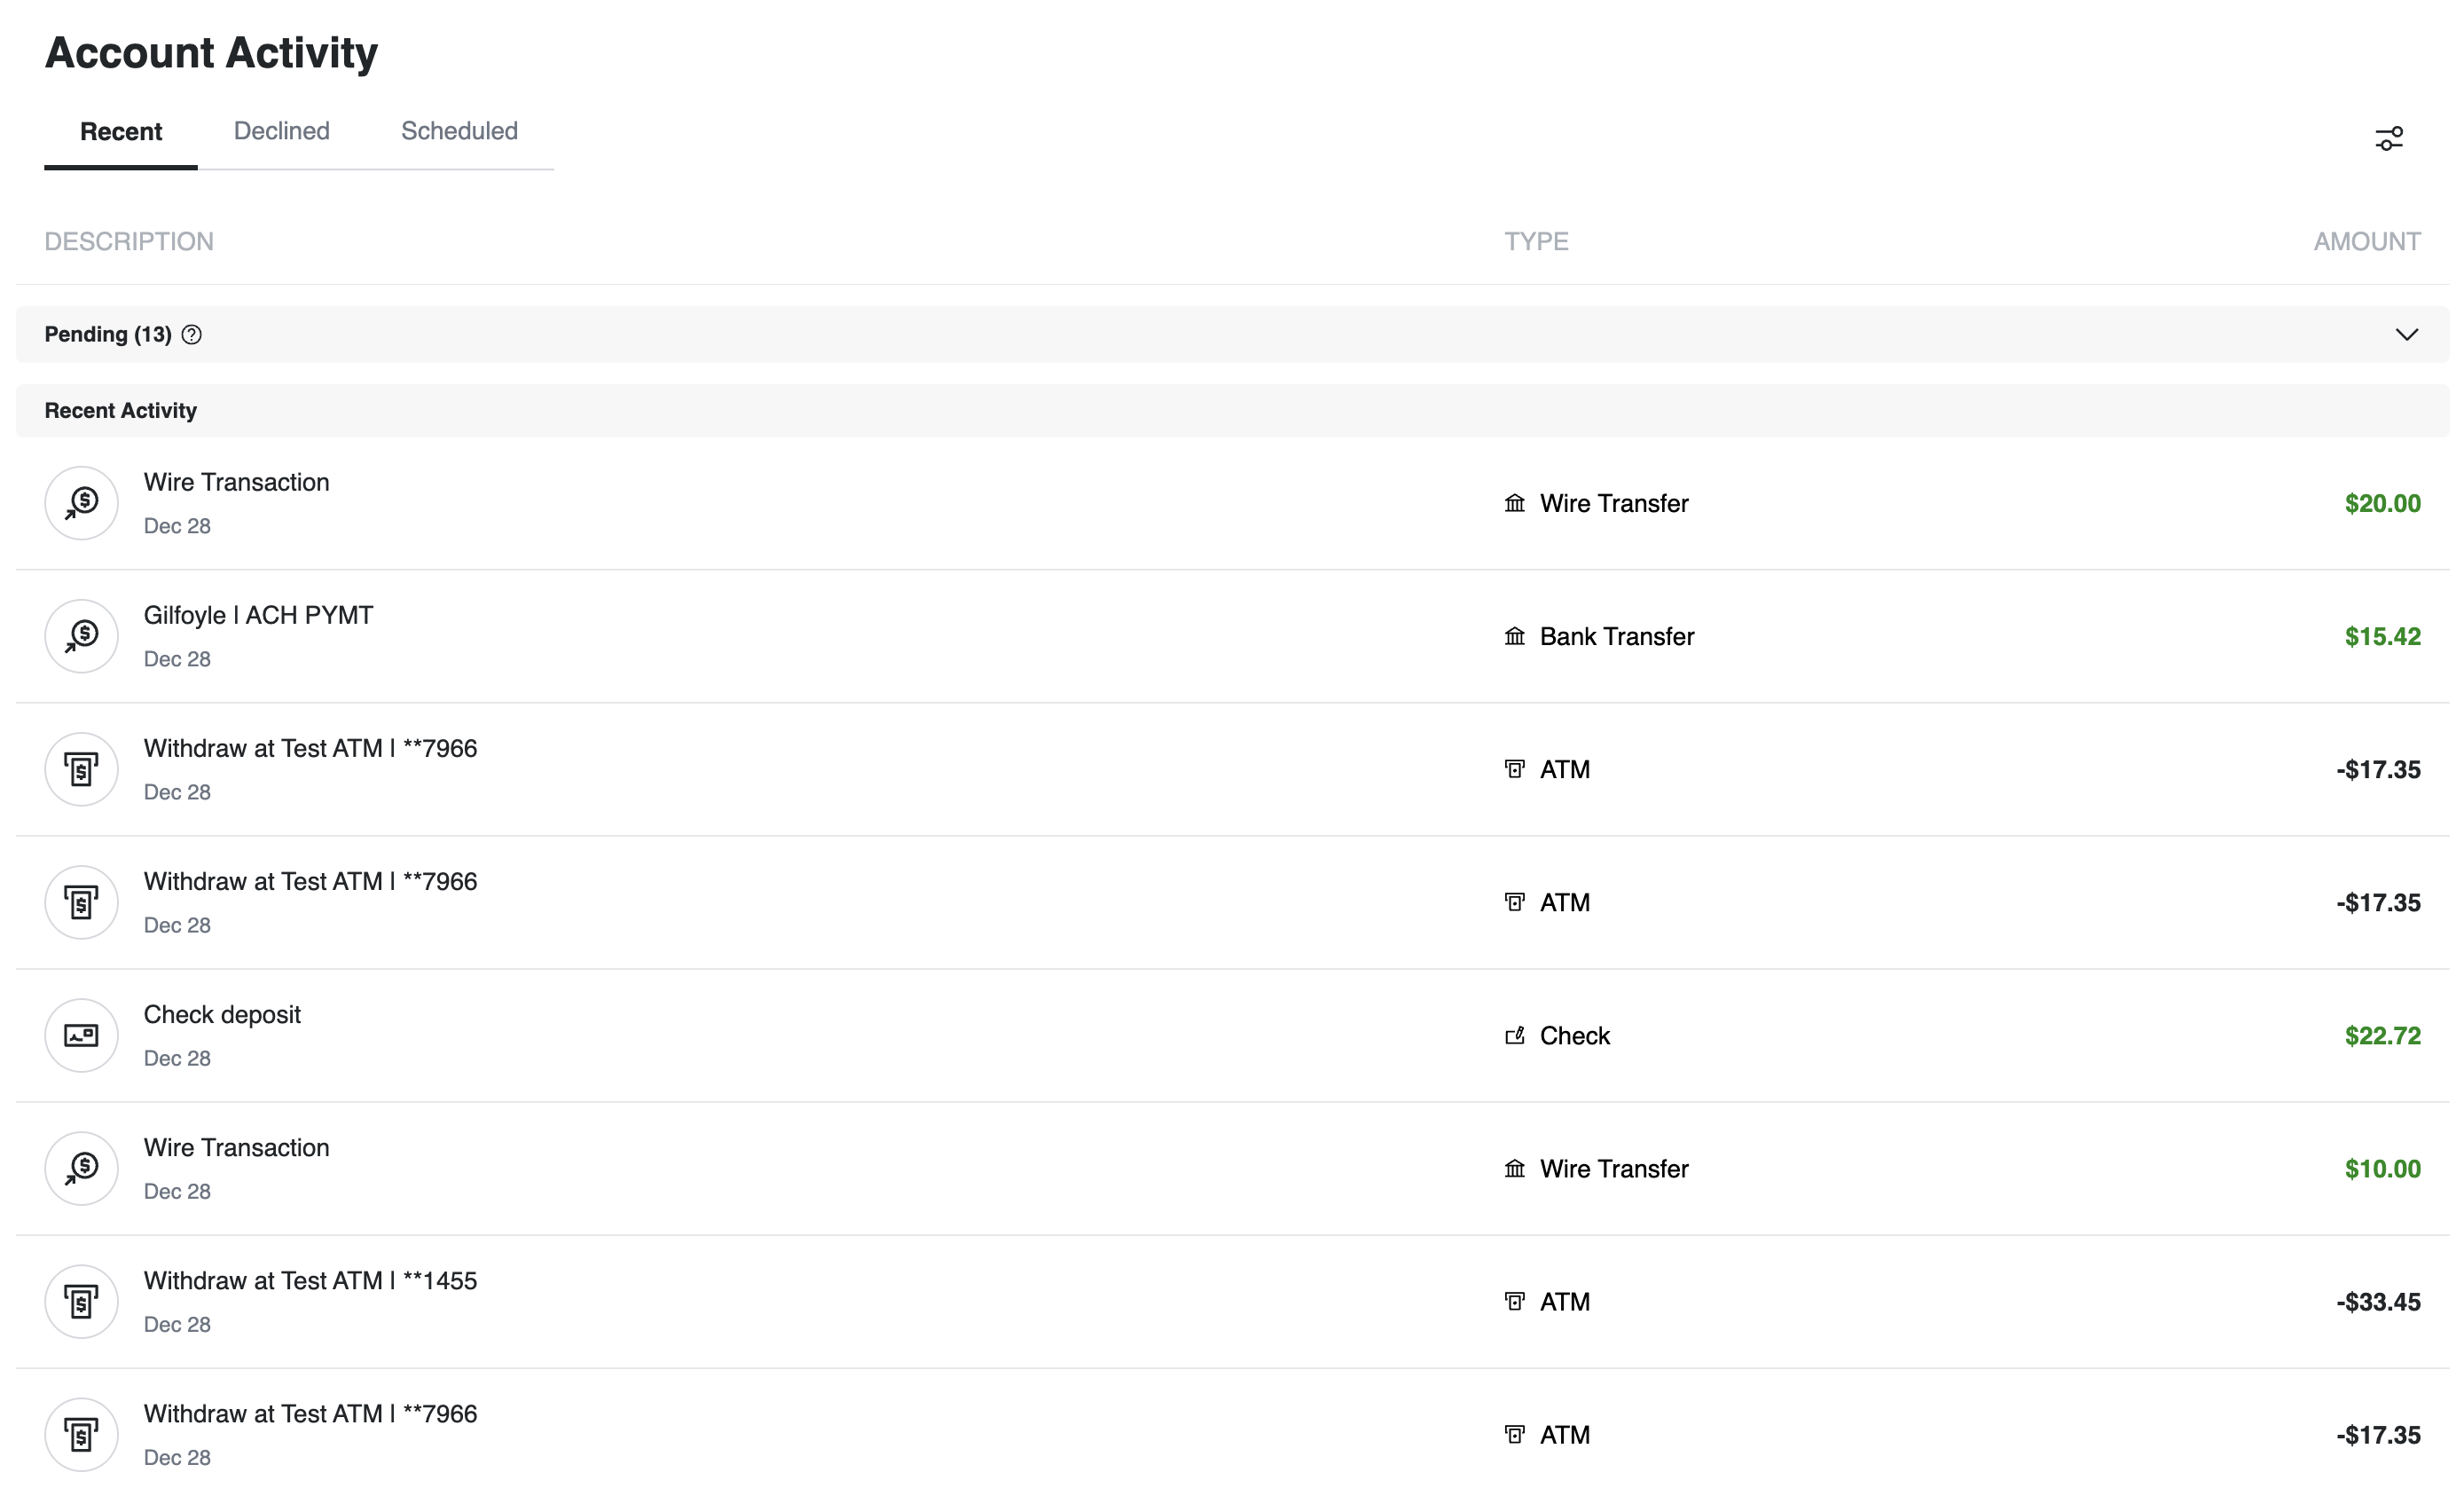Viewport: 2464px width, 1496px height.
Task: Click the Recent Activity section header
Action: coord(1232,412)
